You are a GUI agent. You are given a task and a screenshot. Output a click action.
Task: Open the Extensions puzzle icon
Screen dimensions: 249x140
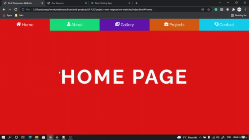(233, 9)
